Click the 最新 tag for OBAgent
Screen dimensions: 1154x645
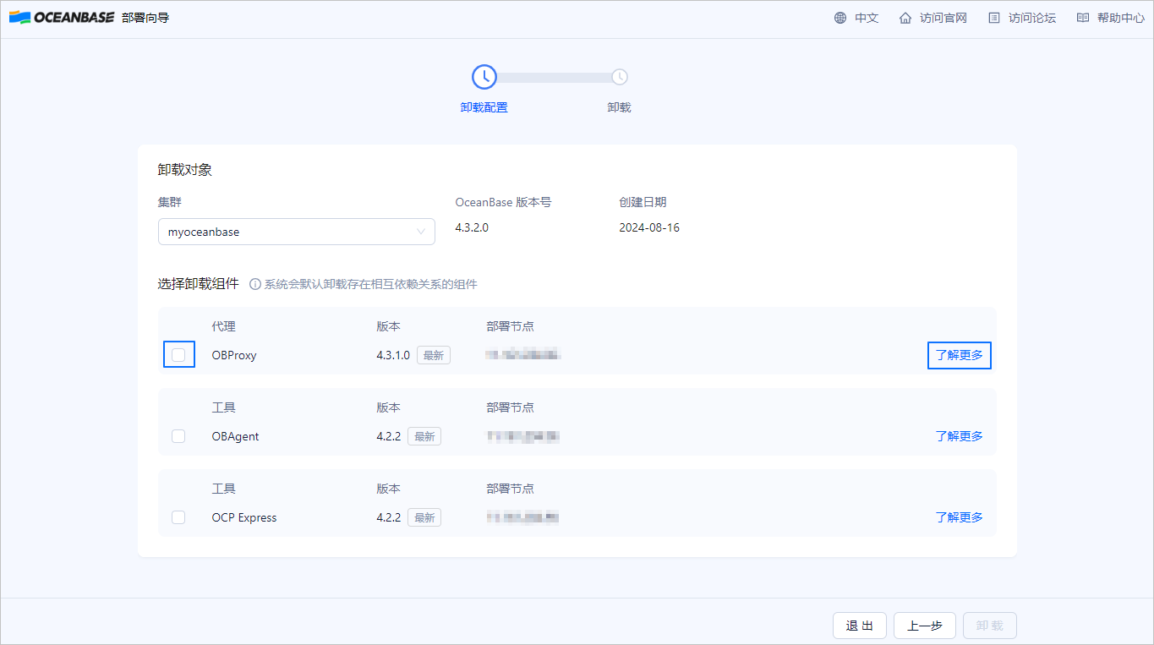click(424, 436)
